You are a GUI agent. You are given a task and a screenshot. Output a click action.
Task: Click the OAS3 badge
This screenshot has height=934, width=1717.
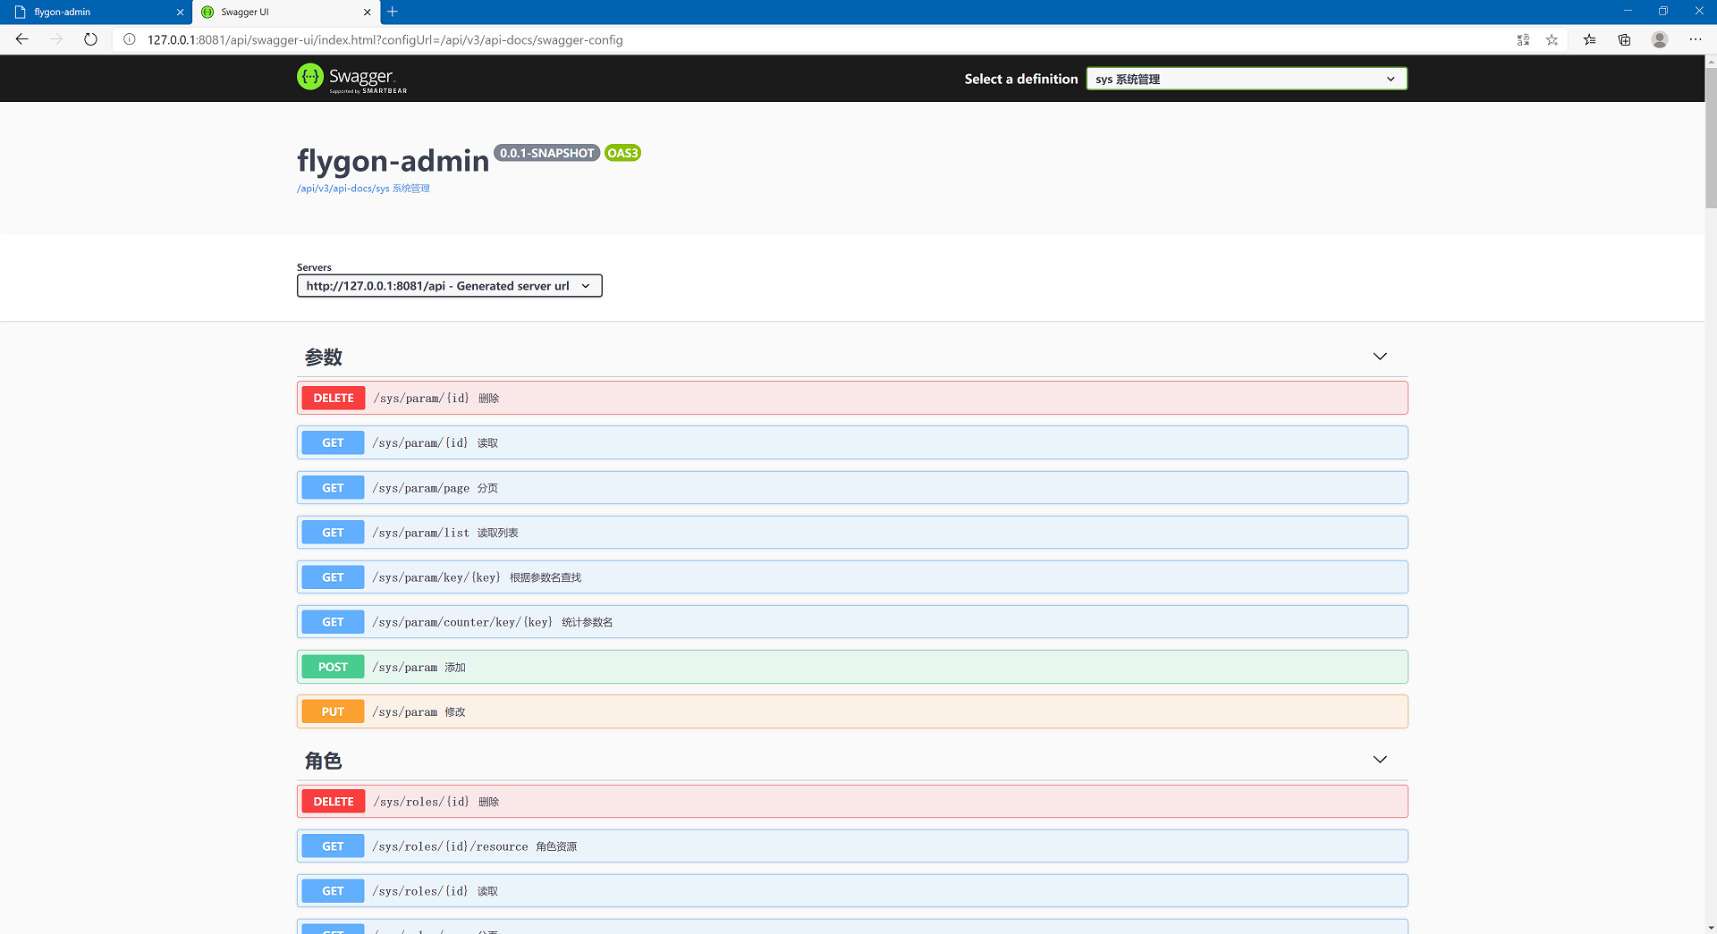click(622, 153)
